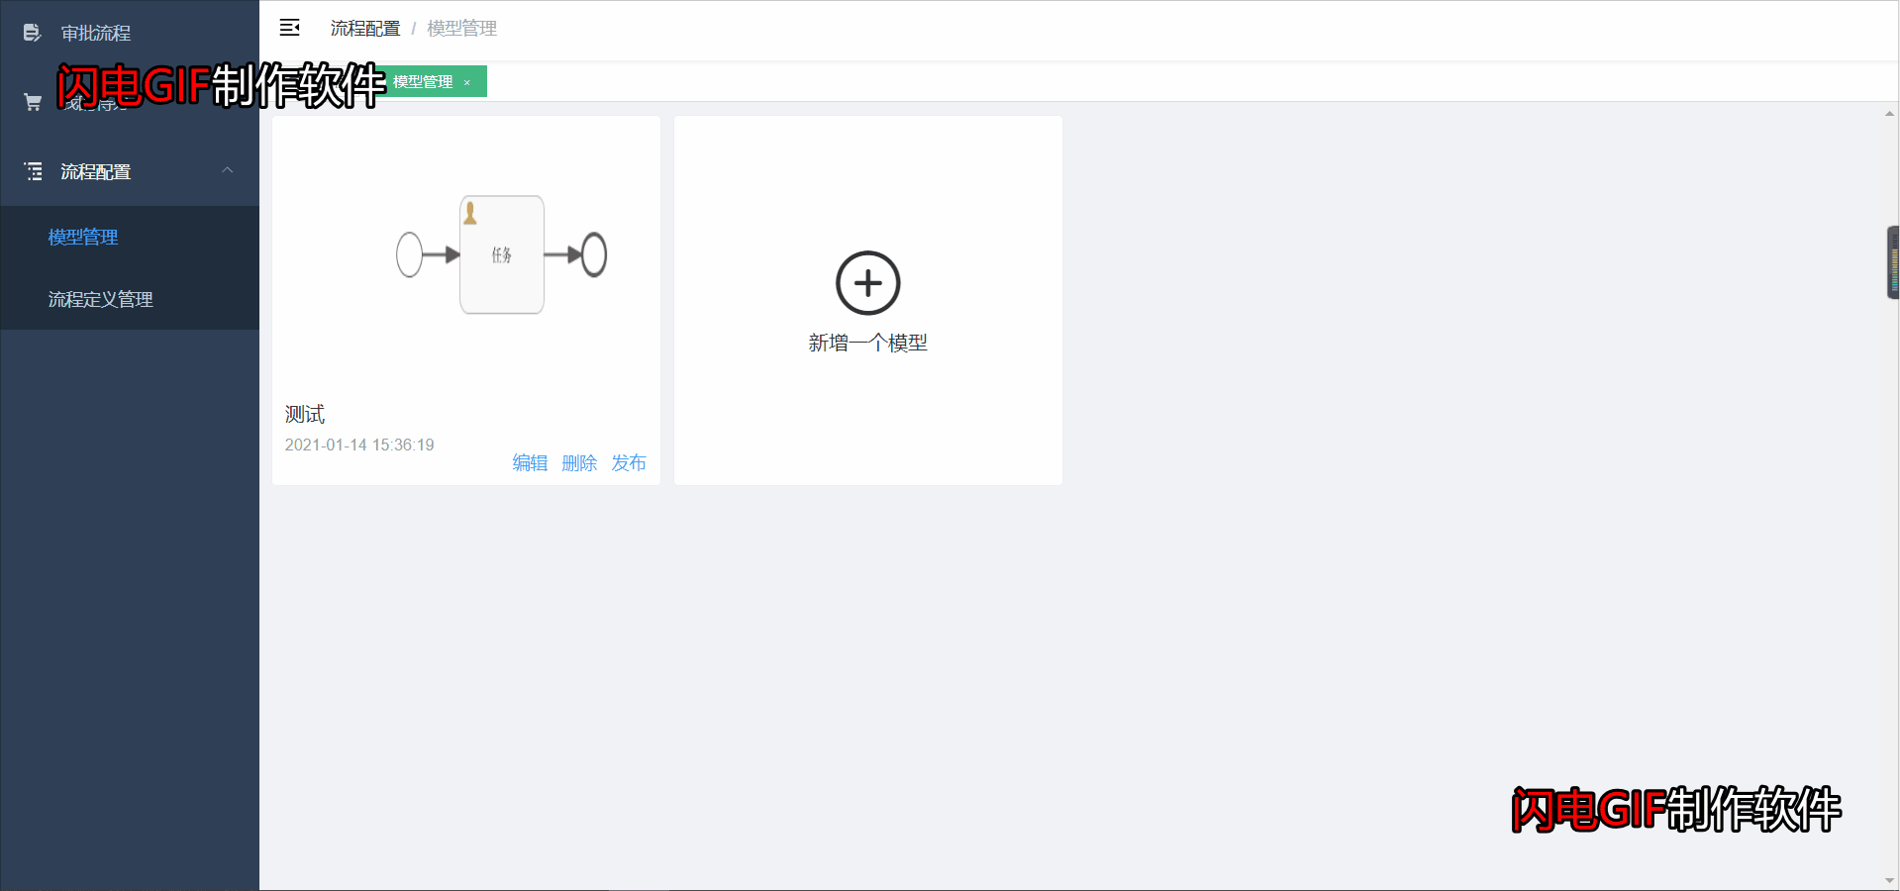Click 流程配置 in the breadcrumb
This screenshot has height=891, width=1900.
click(364, 29)
